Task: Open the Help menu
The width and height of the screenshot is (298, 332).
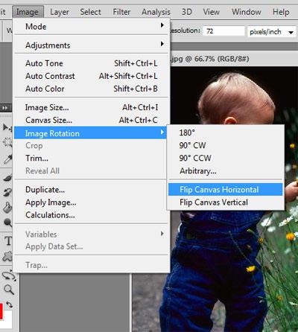Action: pyautogui.click(x=281, y=12)
